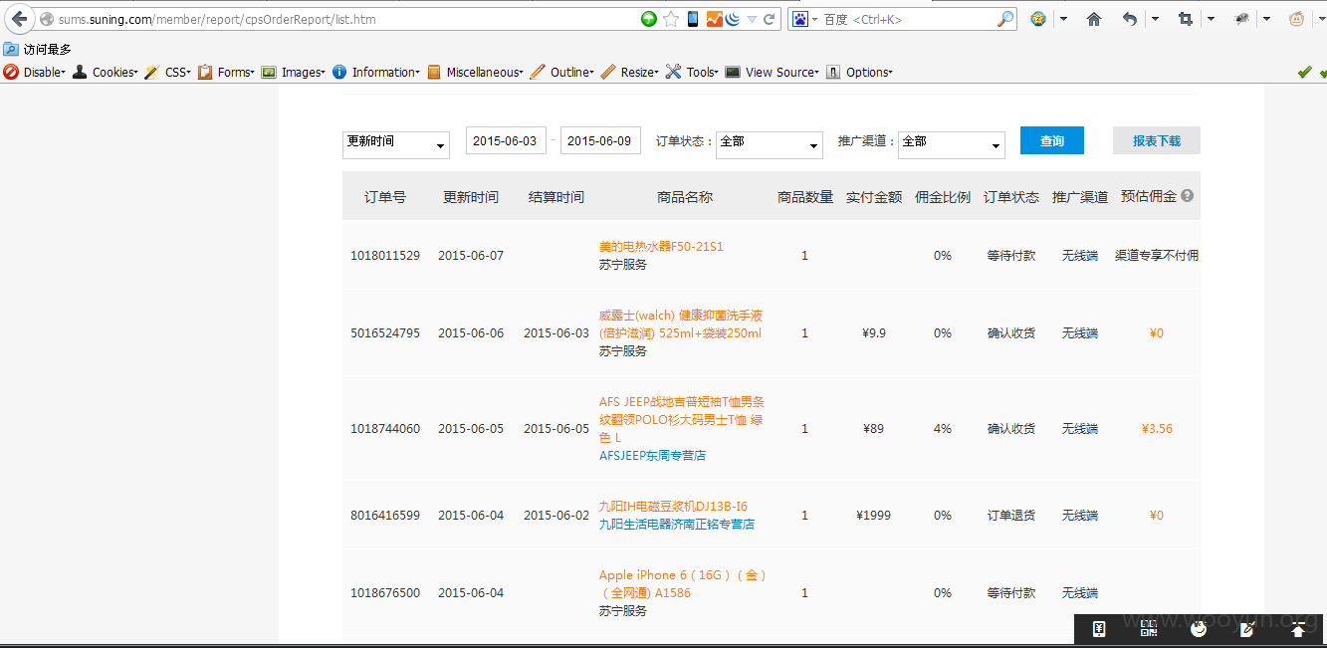This screenshot has width=1327, height=648.
Task: Open the Options developer menu
Action: [859, 72]
